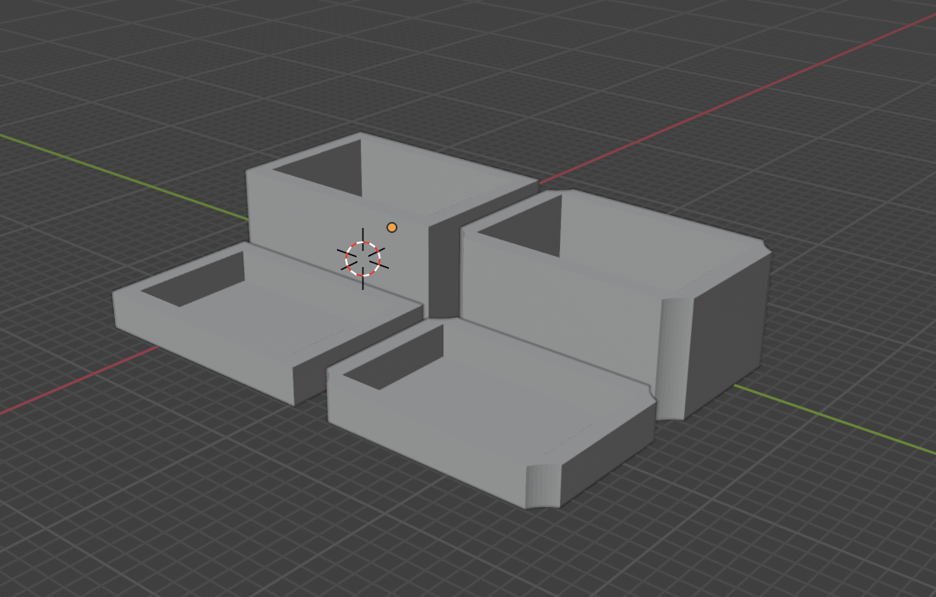Click the 3D cursor crosshair gizmo

coord(363,259)
